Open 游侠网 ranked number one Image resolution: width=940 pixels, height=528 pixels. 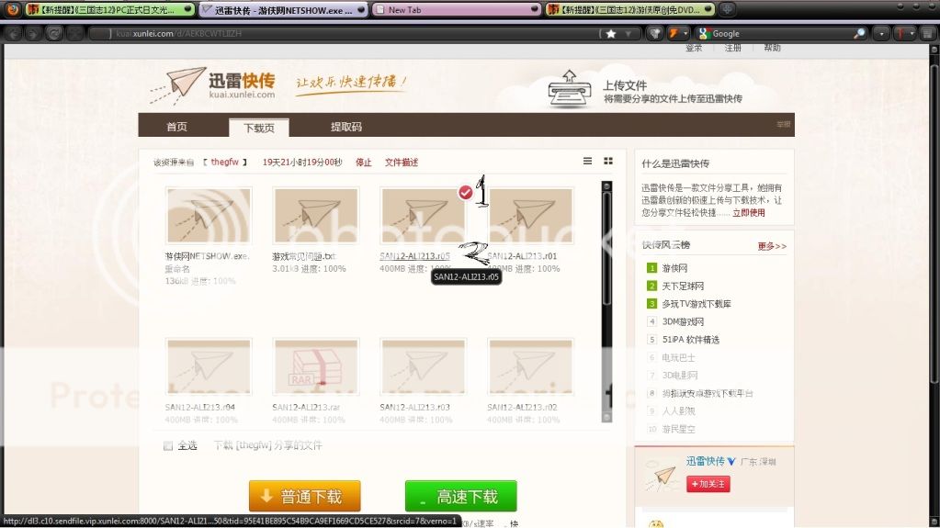(x=674, y=268)
